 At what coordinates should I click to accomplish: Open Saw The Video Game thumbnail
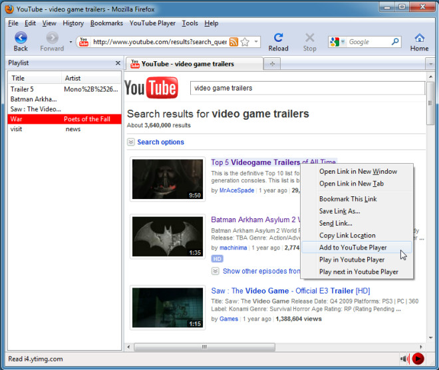pos(168,307)
